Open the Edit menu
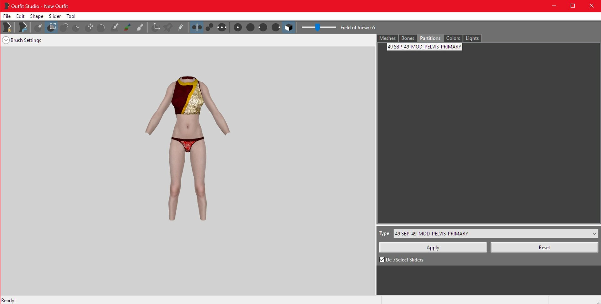Viewport: 601px width, 304px height. click(x=20, y=16)
